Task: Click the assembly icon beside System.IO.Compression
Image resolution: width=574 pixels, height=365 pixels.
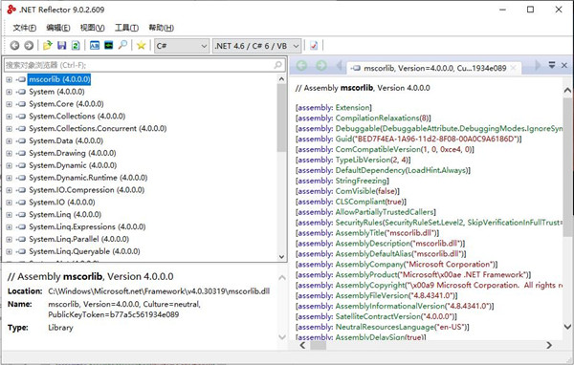Action: click(22, 190)
